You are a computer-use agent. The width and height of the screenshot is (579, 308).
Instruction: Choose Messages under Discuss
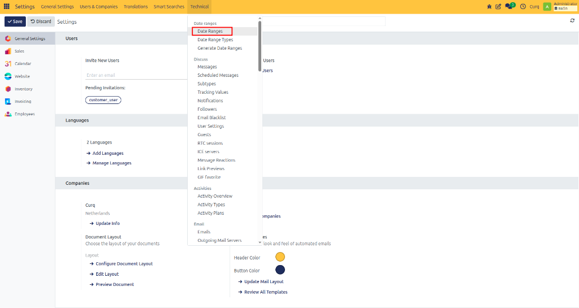(x=207, y=67)
